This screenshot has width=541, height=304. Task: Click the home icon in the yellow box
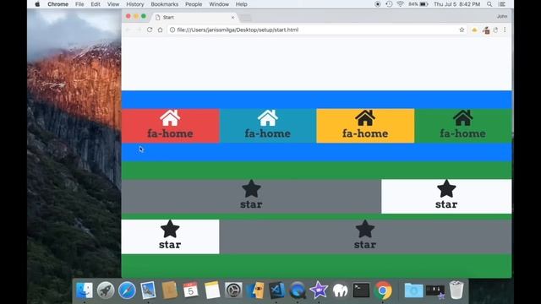click(365, 118)
